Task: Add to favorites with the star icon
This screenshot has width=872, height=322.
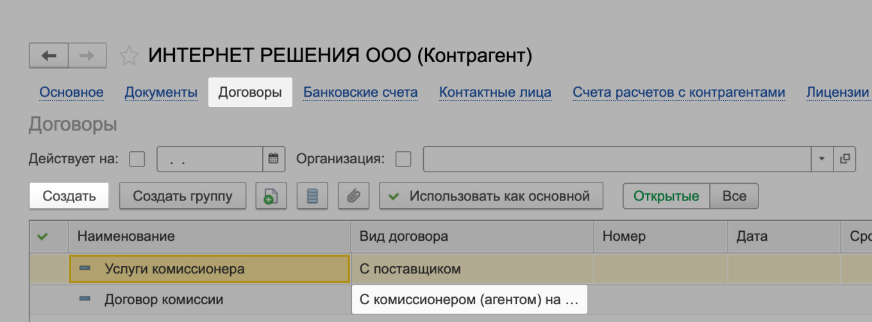Action: [x=129, y=56]
